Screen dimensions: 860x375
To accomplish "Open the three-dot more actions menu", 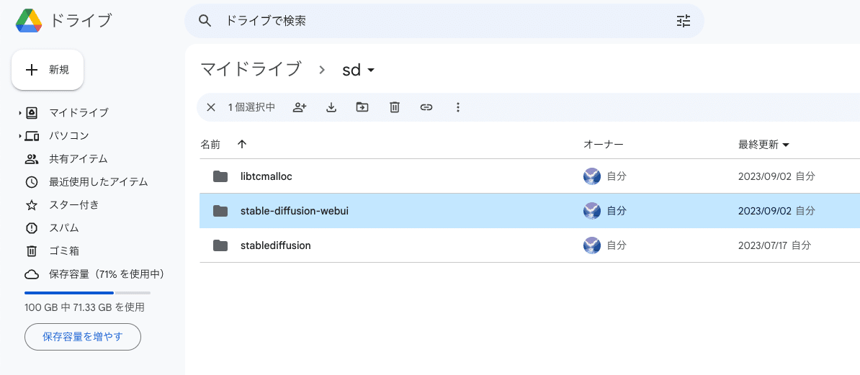I will pyautogui.click(x=458, y=107).
